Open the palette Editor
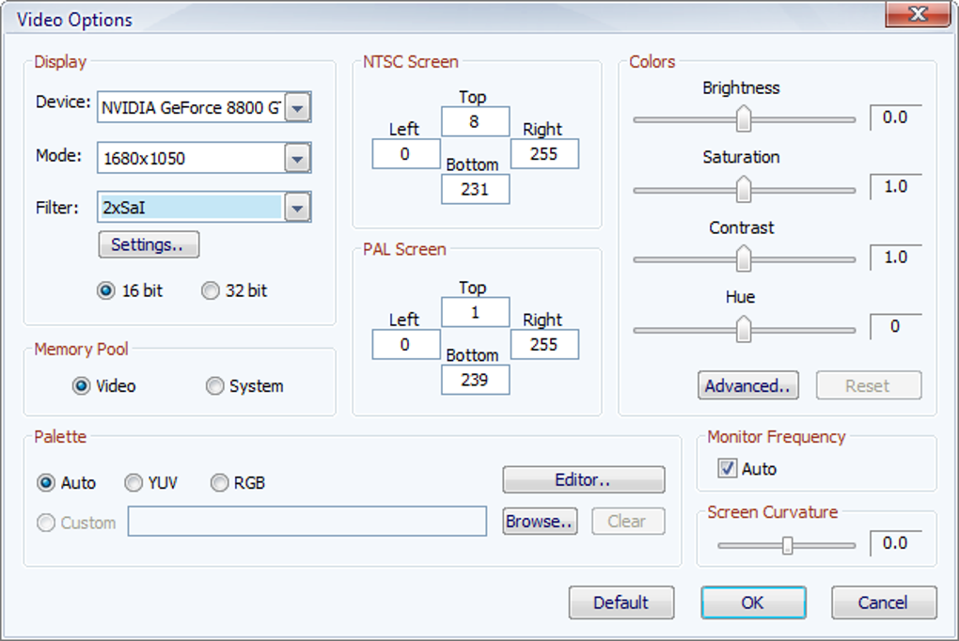This screenshot has width=959, height=641. pos(584,479)
